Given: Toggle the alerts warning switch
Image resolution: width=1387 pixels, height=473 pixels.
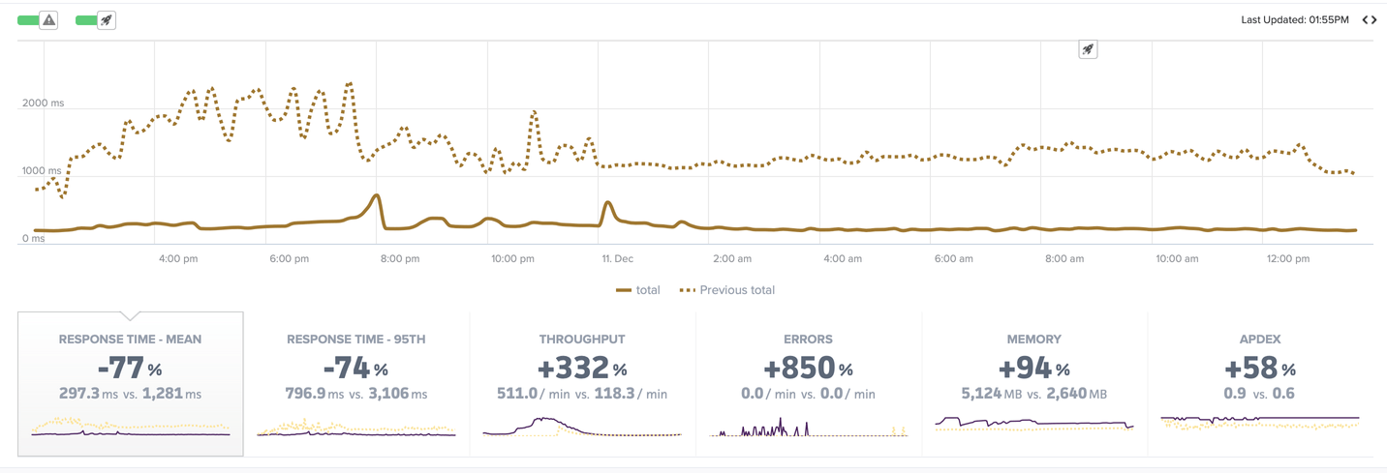Looking at the screenshot, I should pos(38,19).
